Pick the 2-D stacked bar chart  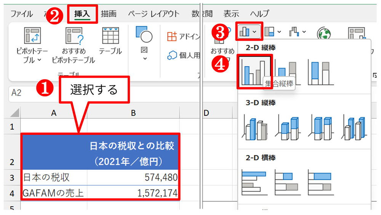tap(287, 182)
